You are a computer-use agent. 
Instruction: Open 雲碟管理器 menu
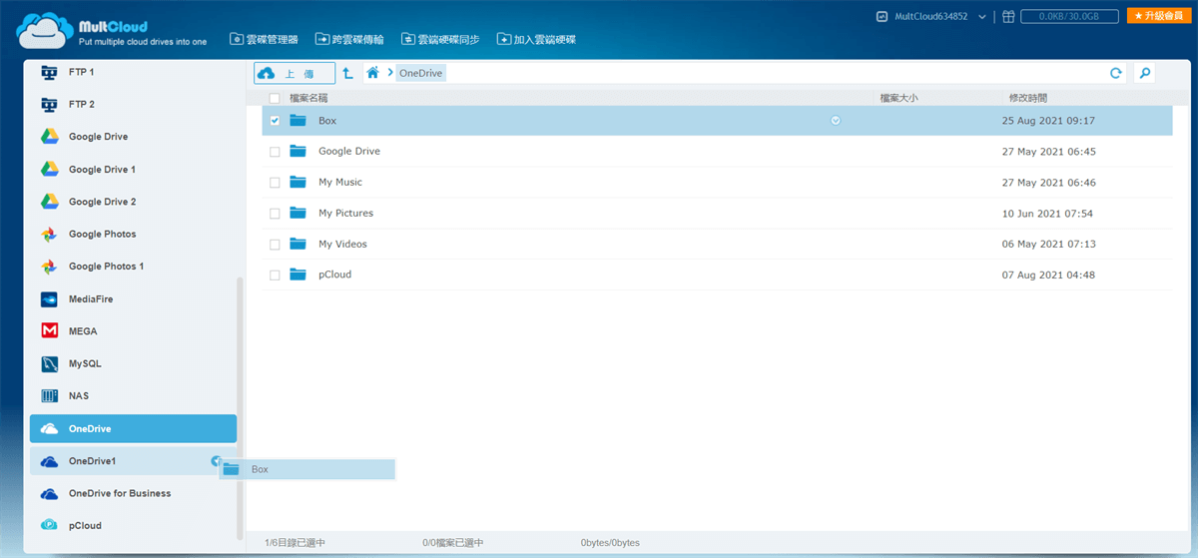(x=264, y=39)
